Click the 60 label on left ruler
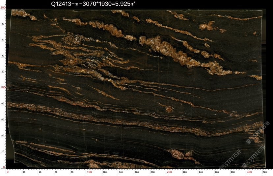Viewport: 273px width, 176px height. pyautogui.click(x=3, y=120)
